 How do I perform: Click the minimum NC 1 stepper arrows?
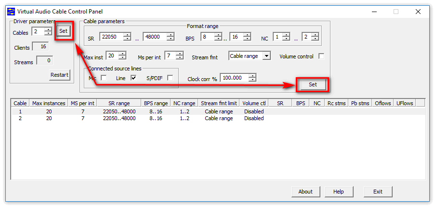(x=286, y=37)
